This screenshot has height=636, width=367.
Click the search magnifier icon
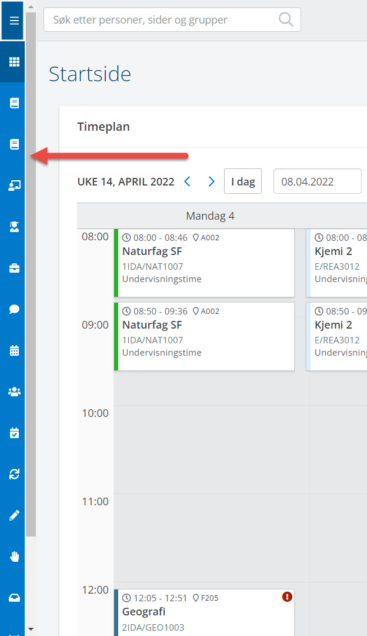[x=286, y=20]
